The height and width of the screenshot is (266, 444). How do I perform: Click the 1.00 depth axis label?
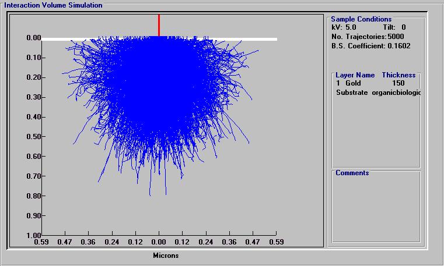coord(34,236)
